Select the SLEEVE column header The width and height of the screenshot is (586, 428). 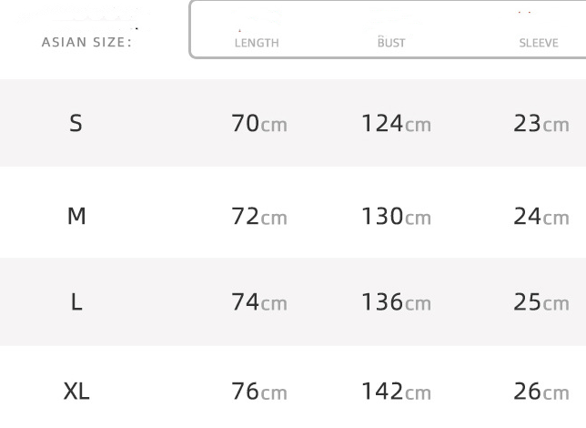click(x=539, y=43)
